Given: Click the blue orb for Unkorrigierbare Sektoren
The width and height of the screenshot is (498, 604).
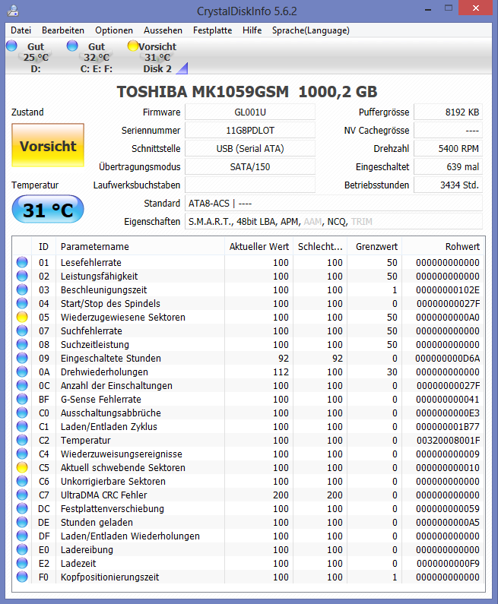Looking at the screenshot, I should point(22,481).
